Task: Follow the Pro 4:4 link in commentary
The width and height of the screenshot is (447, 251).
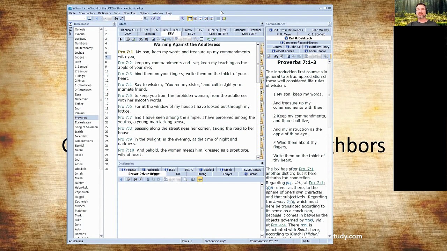Action: pyautogui.click(x=278, y=225)
